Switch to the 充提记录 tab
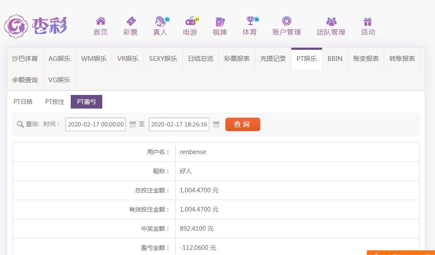Viewport: 435px width, 255px height. tap(273, 59)
